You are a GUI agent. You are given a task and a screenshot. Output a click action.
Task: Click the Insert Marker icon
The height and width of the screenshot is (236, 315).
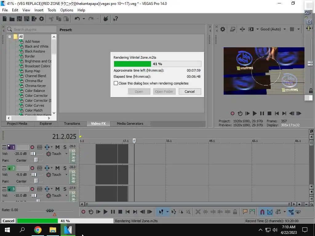245,212
